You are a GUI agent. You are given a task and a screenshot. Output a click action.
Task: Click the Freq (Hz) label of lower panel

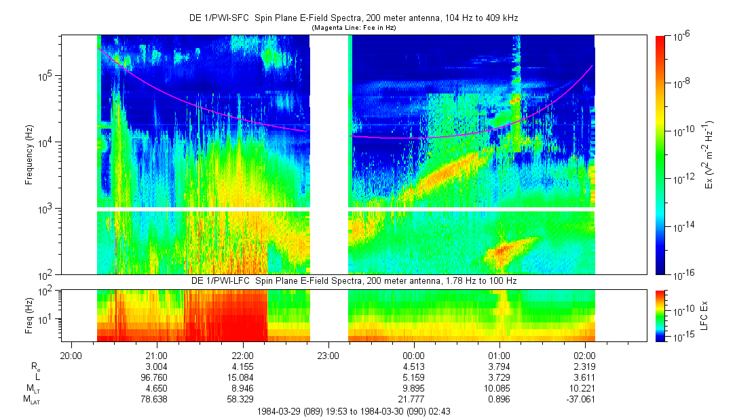click(29, 315)
